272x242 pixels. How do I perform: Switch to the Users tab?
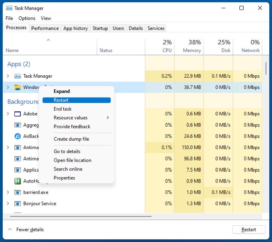[x=118, y=28]
